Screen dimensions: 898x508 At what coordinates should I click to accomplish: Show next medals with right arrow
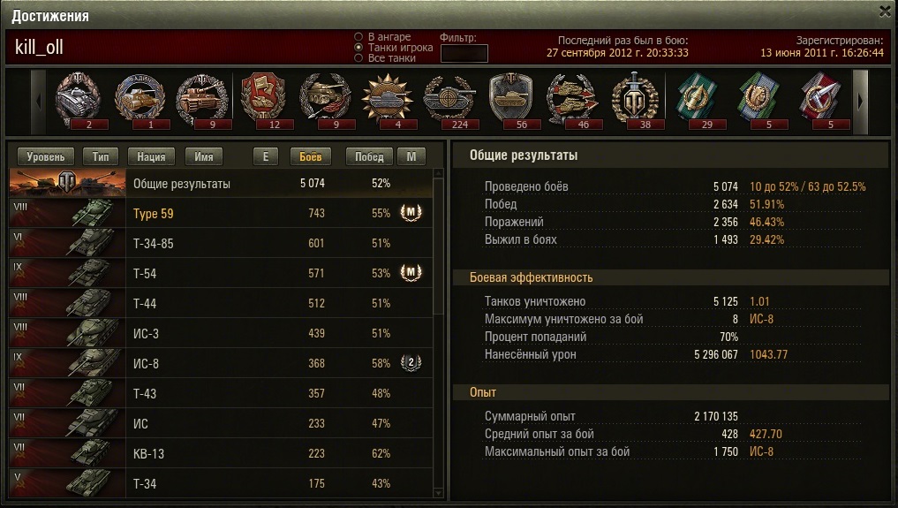click(x=860, y=102)
